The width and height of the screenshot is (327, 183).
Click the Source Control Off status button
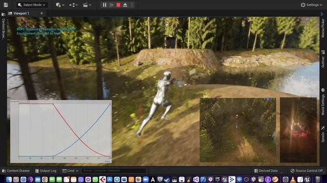tap(307, 171)
